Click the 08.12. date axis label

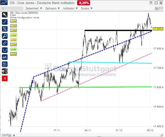coord(151,130)
